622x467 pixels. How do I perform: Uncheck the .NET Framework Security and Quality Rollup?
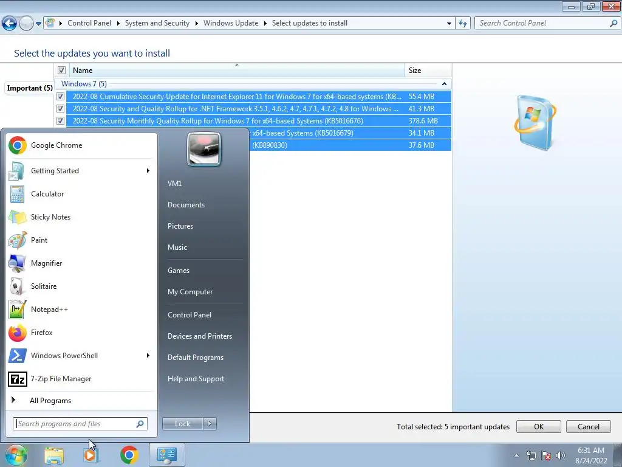click(60, 108)
